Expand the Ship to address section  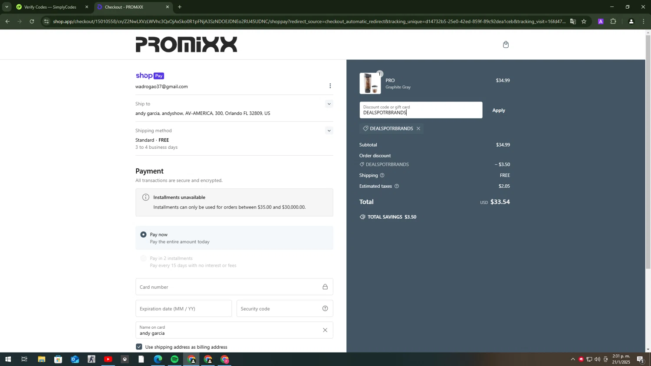tap(329, 104)
